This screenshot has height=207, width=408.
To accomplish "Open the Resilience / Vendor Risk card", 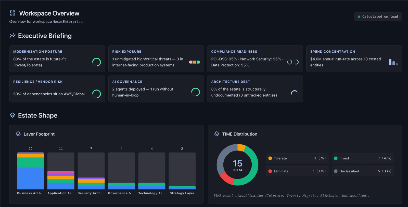I will 57,89.
